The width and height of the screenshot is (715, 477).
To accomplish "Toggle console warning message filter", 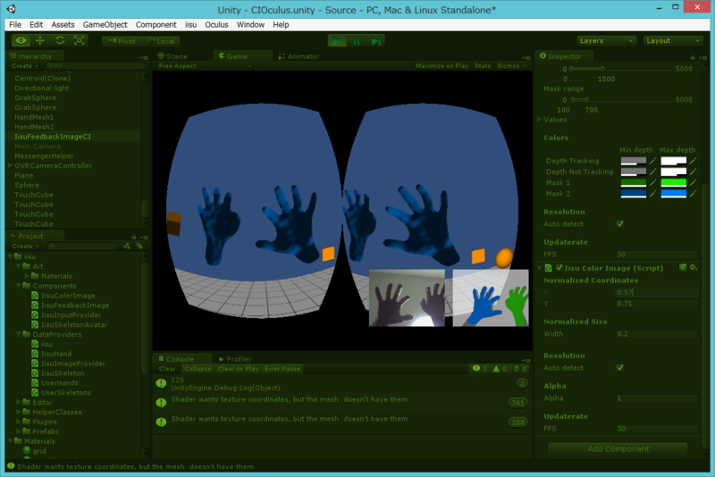I will [500, 369].
